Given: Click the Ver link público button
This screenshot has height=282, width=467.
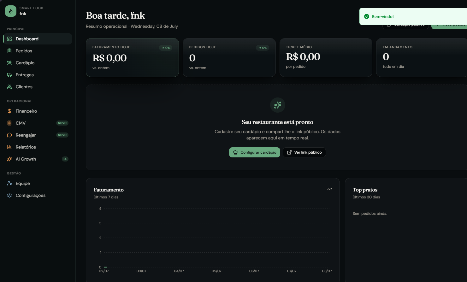Looking at the screenshot, I should [x=304, y=152].
